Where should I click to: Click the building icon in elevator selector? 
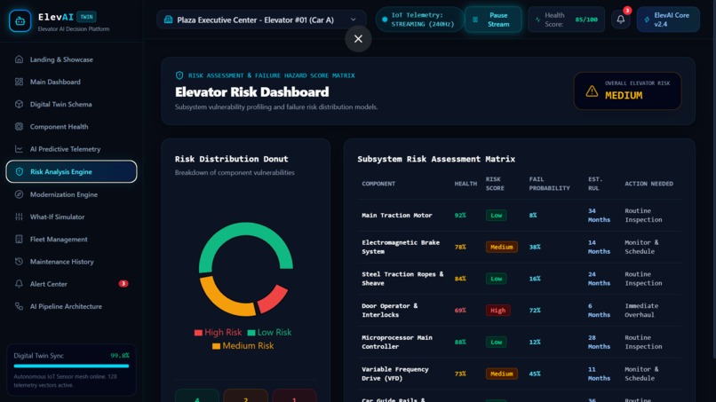tap(168, 20)
